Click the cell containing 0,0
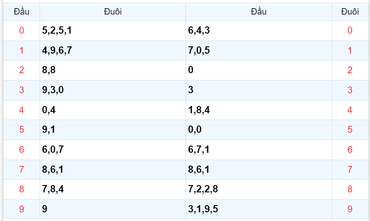Image resolution: width=370 pixels, height=221 pixels. [195, 130]
